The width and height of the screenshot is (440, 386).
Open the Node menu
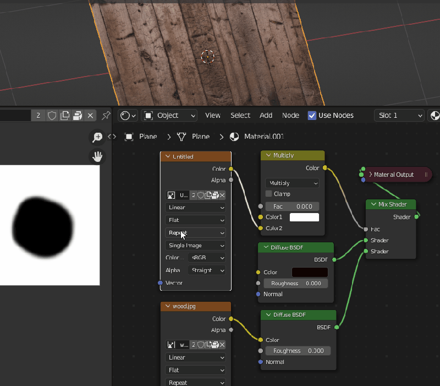[x=290, y=115]
